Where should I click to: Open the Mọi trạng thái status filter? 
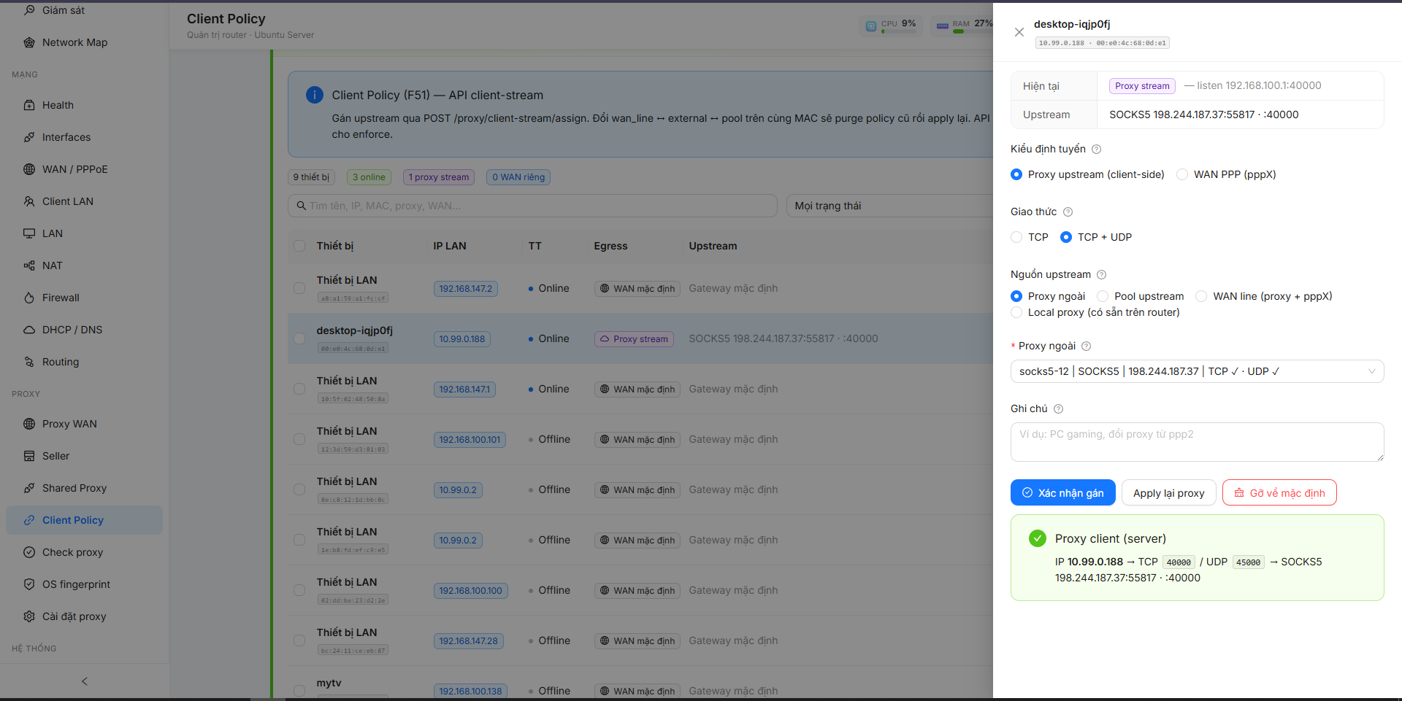click(x=889, y=206)
